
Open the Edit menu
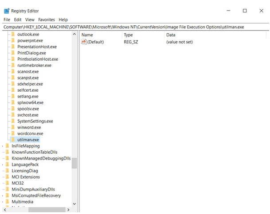click(x=18, y=19)
